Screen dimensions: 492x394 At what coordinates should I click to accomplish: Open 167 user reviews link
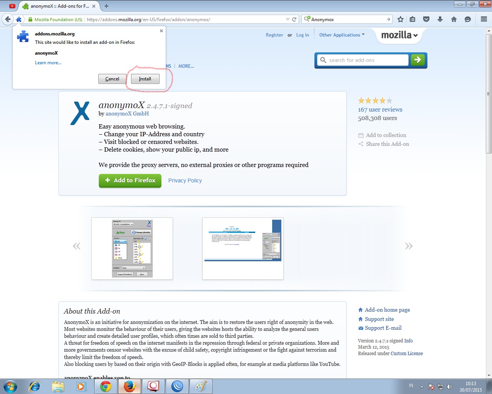click(380, 110)
